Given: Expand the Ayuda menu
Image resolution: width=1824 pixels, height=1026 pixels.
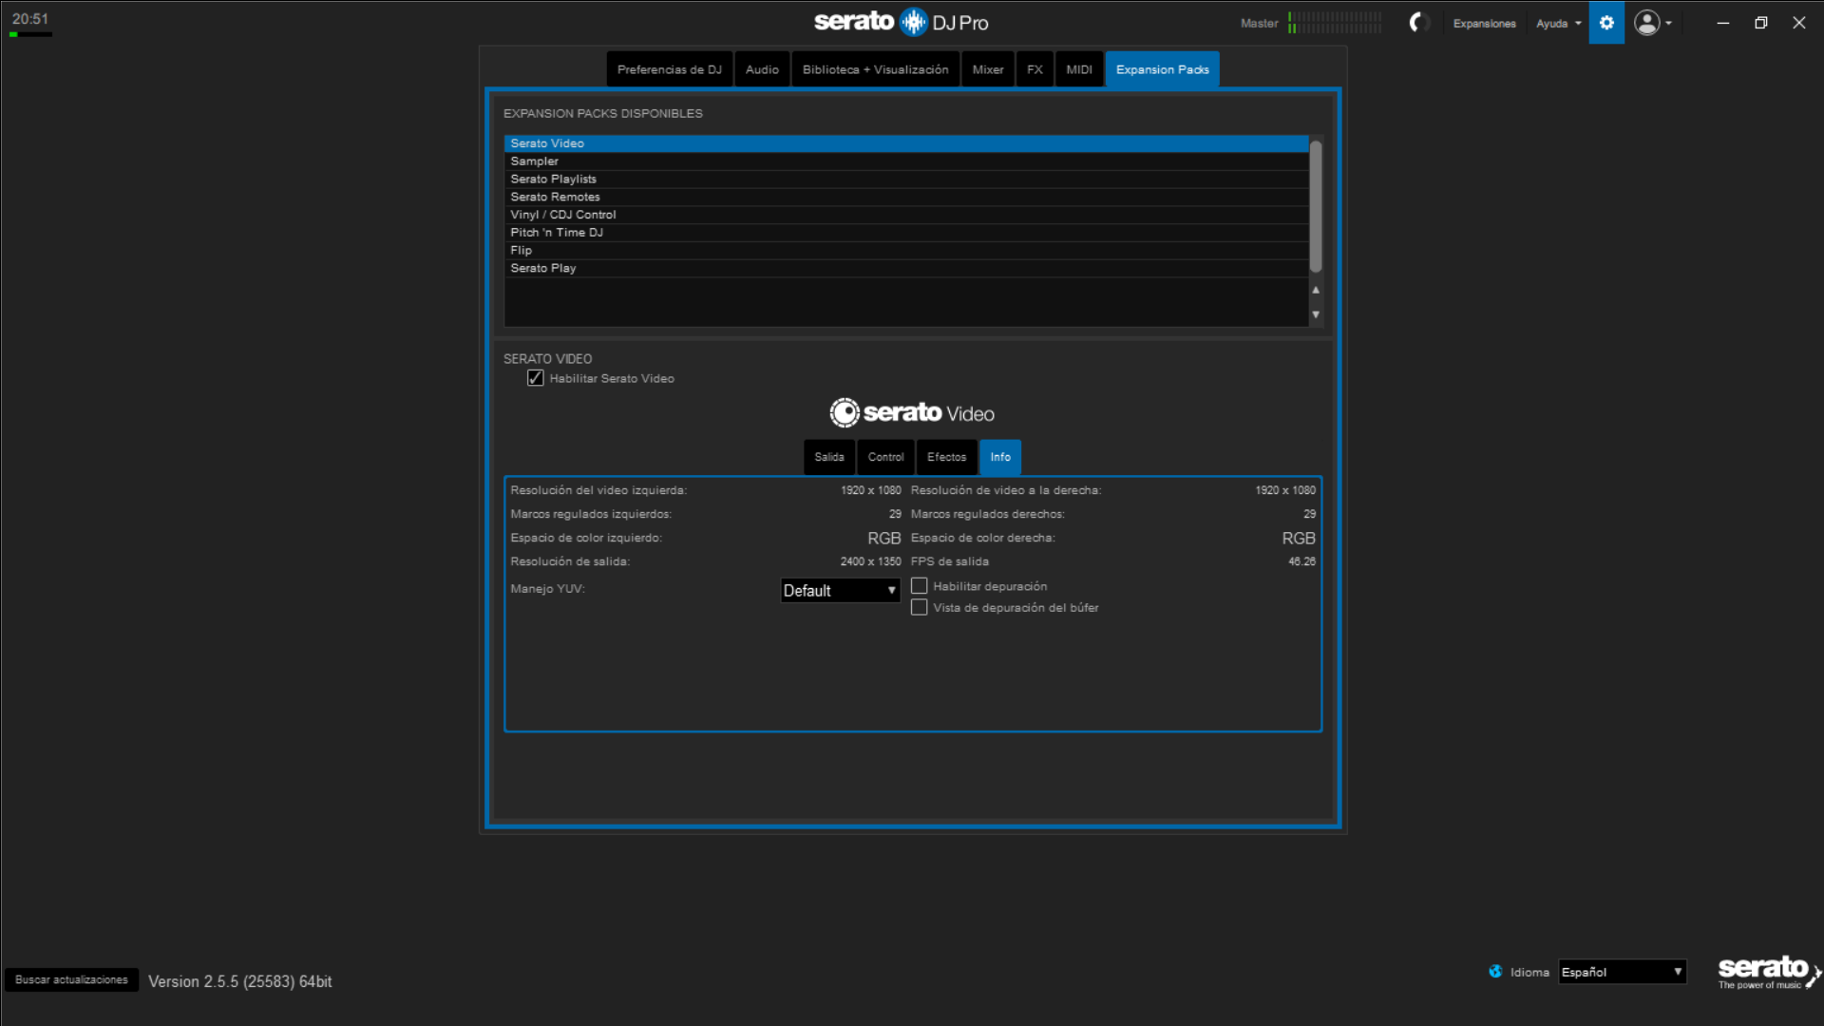Looking at the screenshot, I should (1558, 24).
